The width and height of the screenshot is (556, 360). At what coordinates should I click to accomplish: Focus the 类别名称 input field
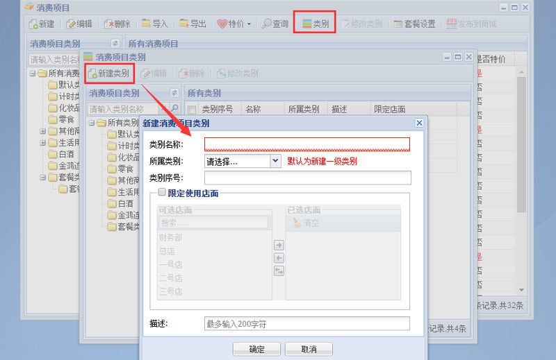tap(307, 144)
